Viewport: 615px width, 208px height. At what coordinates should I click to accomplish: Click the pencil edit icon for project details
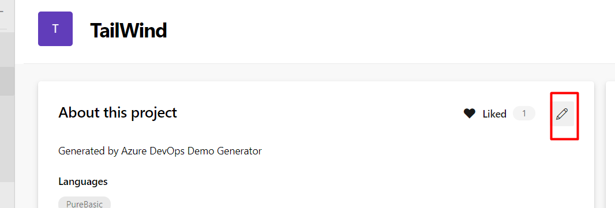pos(562,114)
